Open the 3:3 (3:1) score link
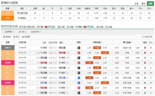 point(53,48)
